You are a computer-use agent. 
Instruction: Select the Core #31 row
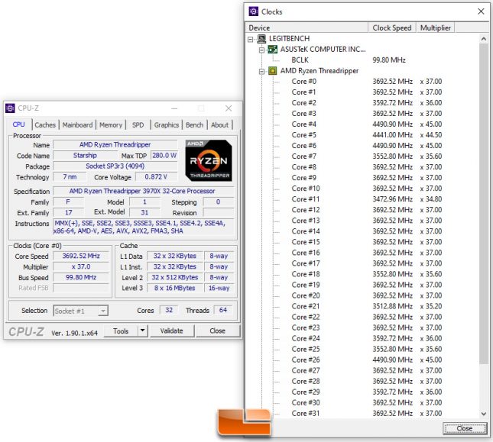tap(367, 413)
